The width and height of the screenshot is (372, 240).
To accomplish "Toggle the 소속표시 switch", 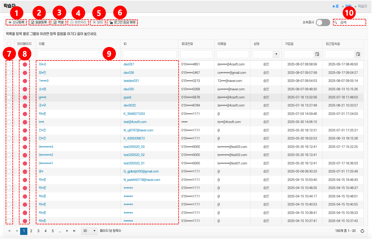I will tap(323, 22).
